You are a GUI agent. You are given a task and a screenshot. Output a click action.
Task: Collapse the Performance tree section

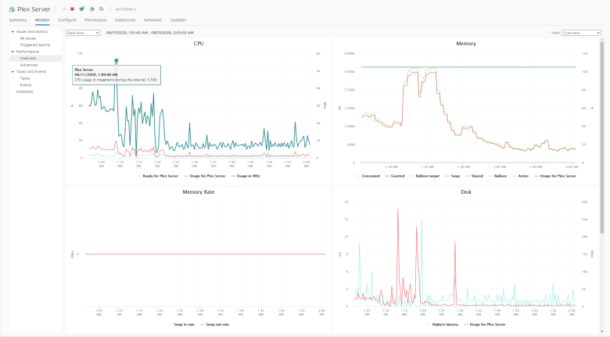pos(13,52)
